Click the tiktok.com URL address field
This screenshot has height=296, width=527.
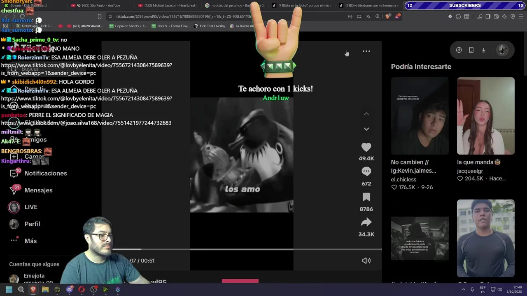[x=183, y=16]
